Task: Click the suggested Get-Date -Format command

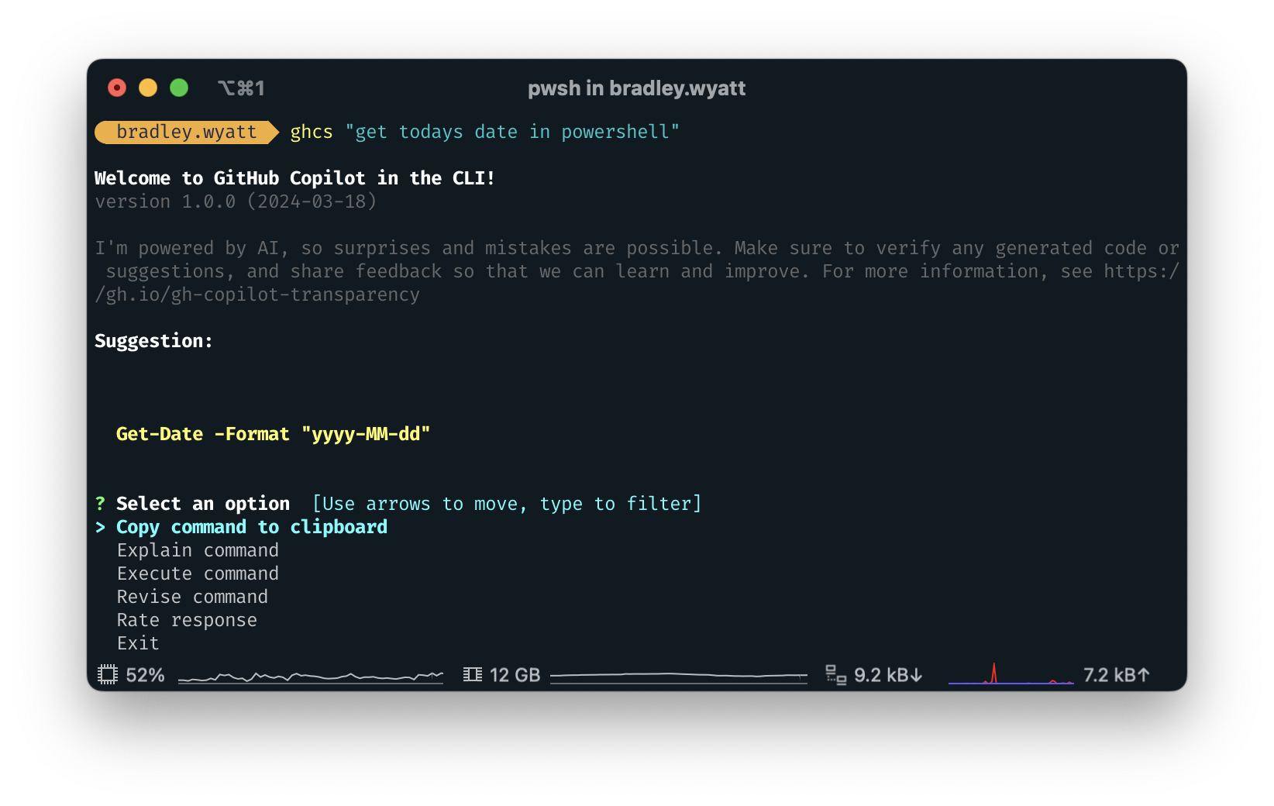Action: (x=273, y=434)
